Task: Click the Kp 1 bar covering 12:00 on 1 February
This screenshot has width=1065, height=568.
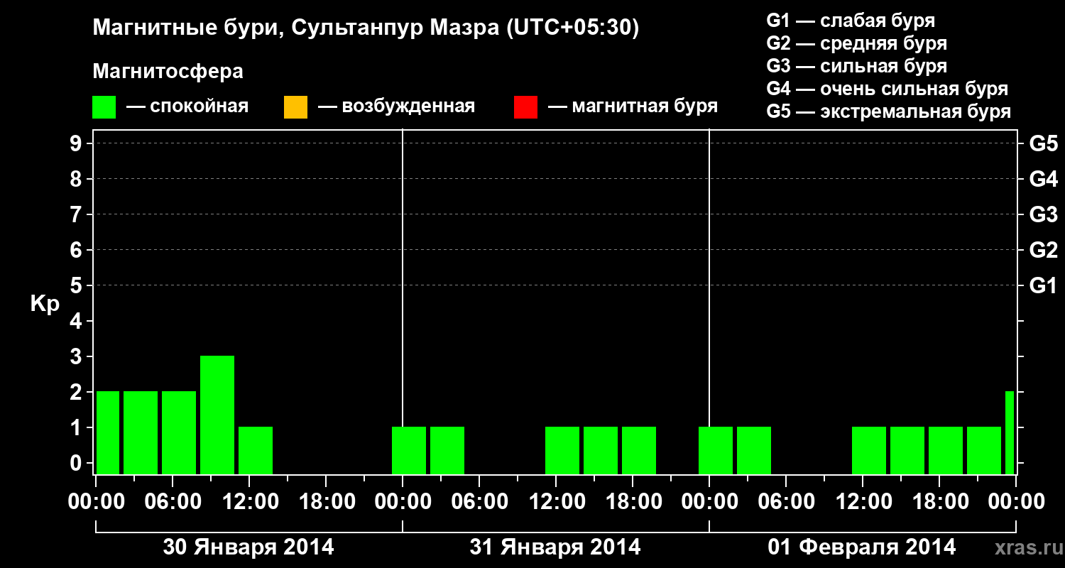Action: [x=869, y=450]
